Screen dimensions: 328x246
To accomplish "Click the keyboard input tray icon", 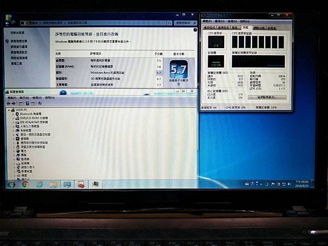I will tap(247, 184).
